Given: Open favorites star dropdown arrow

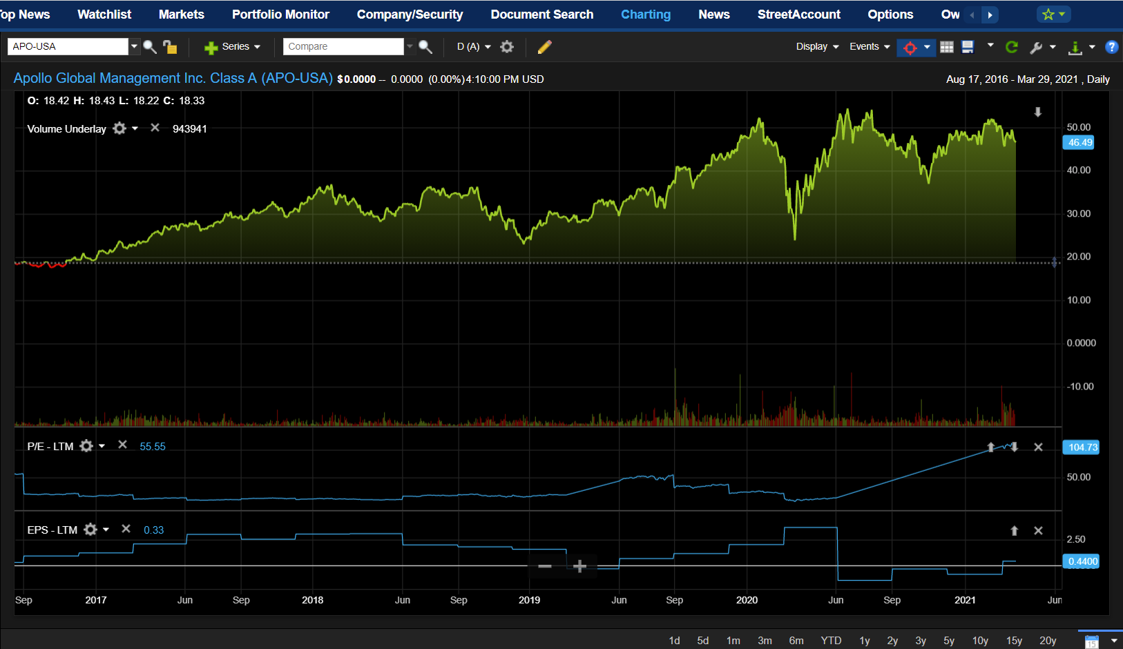Looking at the screenshot, I should pos(1062,14).
